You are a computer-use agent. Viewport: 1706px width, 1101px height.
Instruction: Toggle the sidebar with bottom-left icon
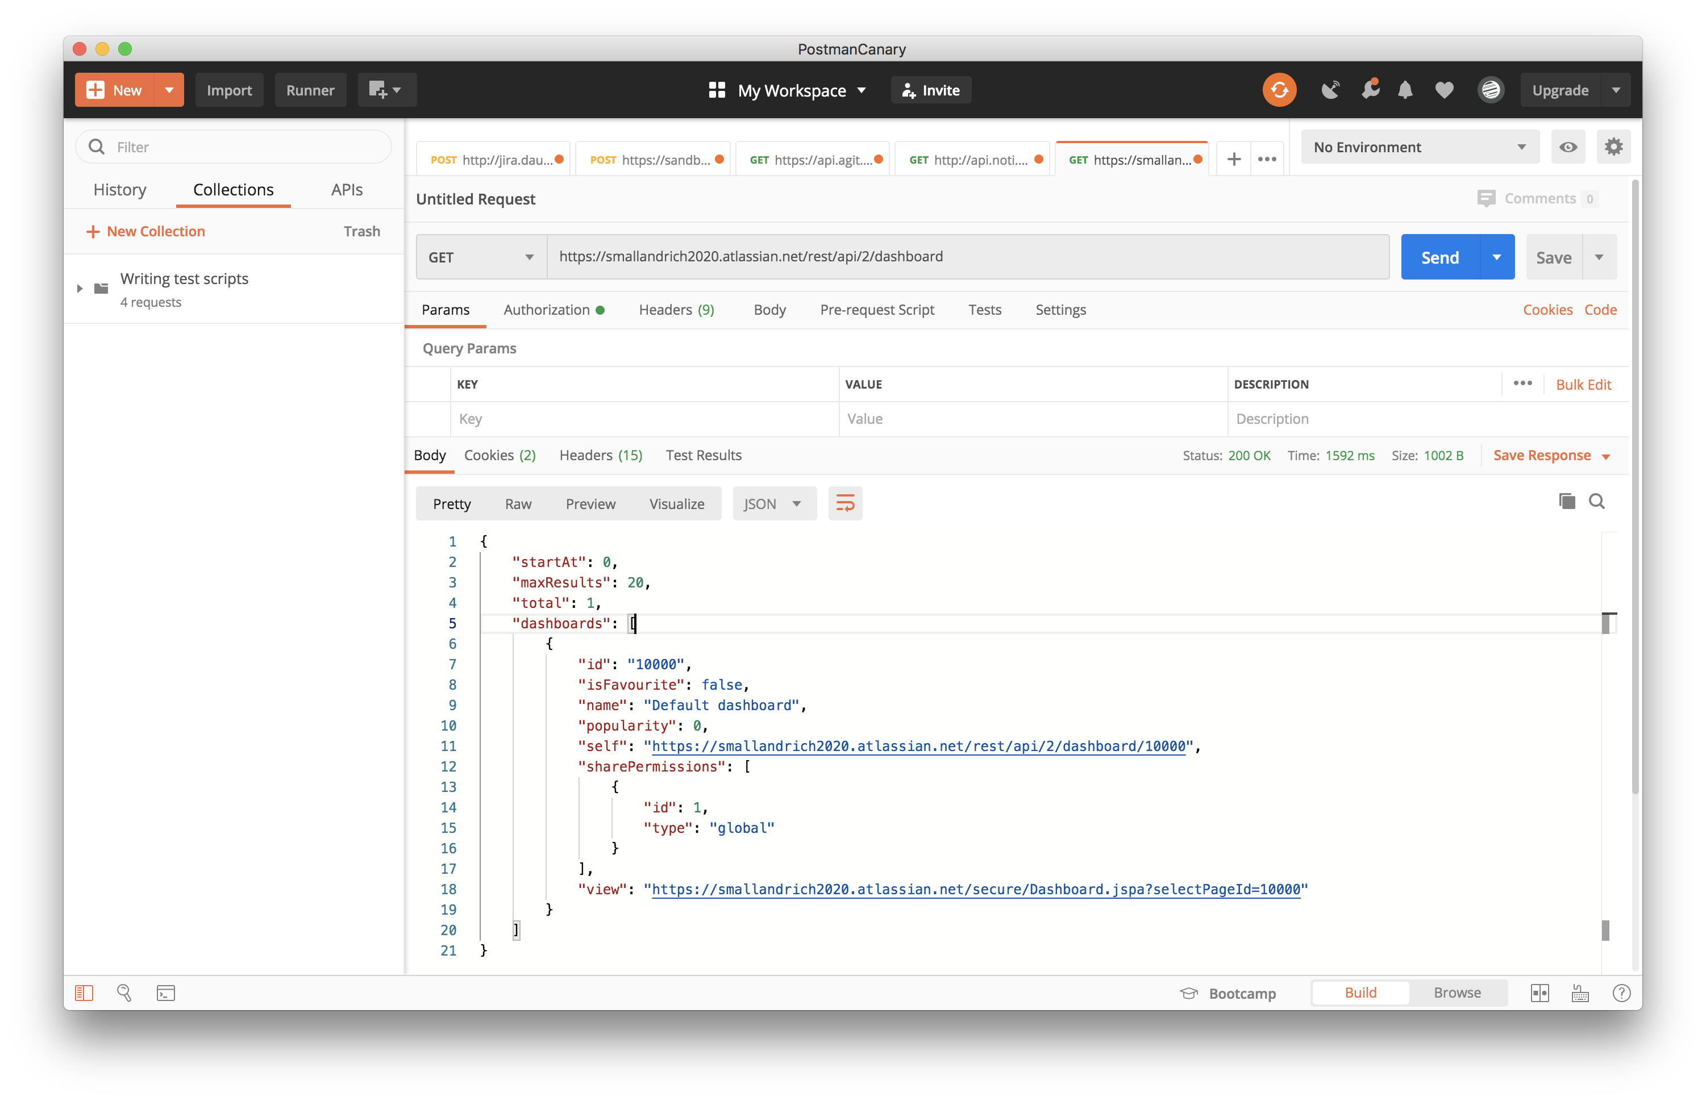coord(84,993)
